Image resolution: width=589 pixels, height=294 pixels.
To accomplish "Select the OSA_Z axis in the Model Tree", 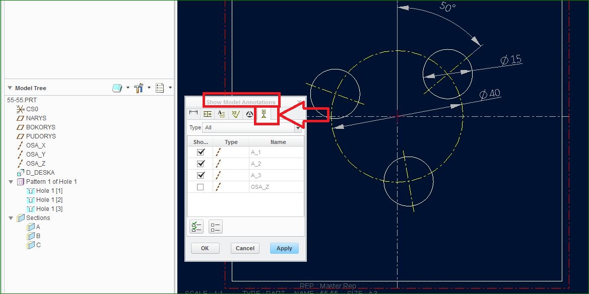I will click(36, 163).
